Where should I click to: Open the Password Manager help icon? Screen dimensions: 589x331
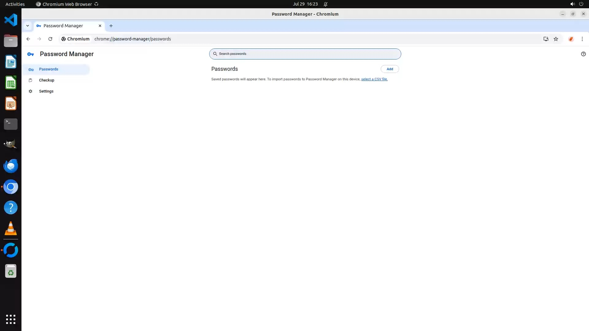coord(583,54)
